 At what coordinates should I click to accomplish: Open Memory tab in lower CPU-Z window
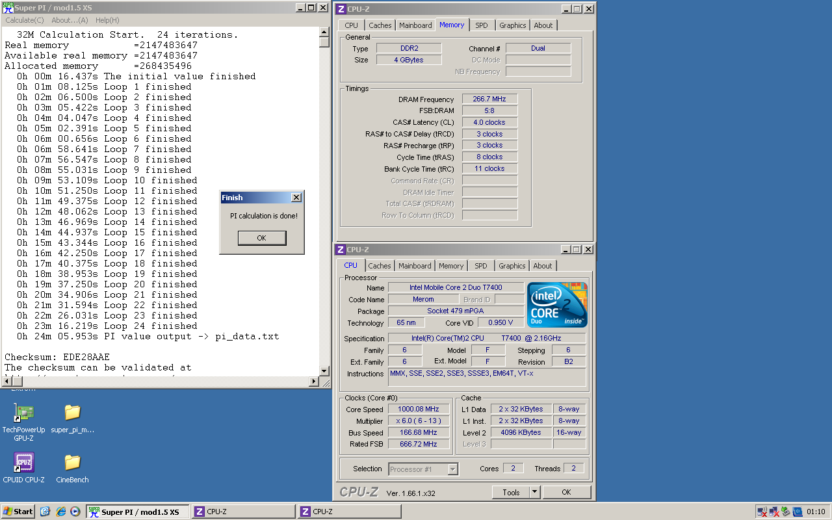[x=451, y=266]
